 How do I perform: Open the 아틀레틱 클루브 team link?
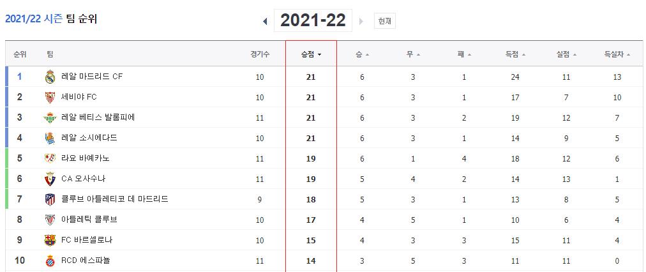89,220
